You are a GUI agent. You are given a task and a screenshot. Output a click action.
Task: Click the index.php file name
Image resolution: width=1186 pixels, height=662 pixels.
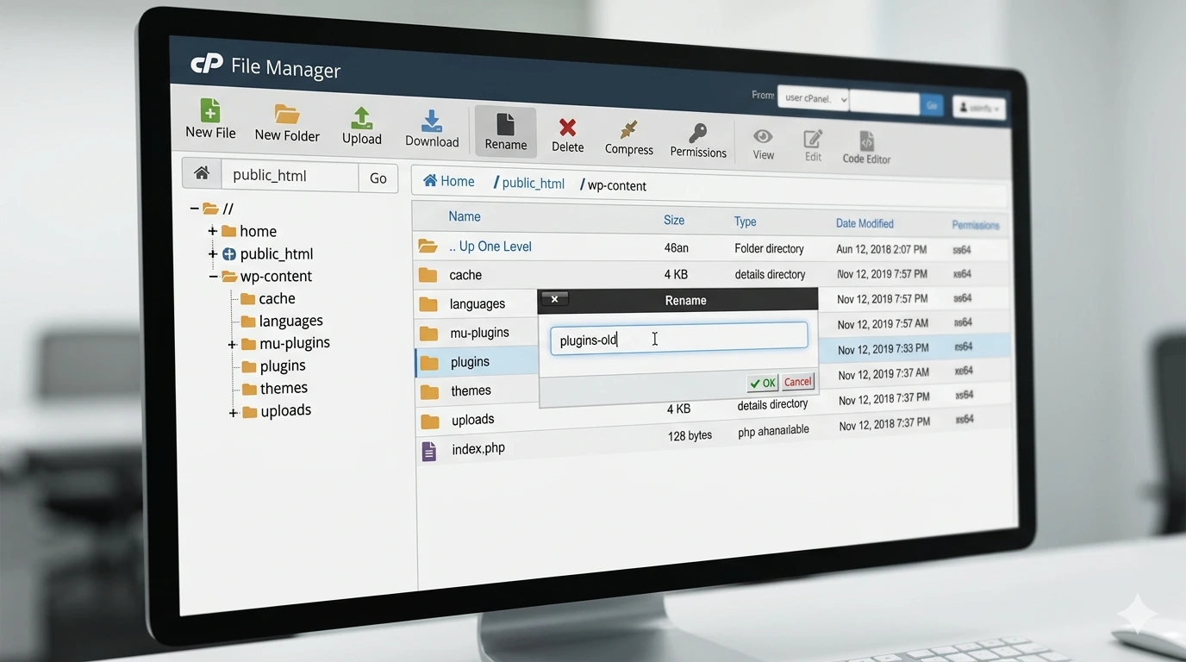tap(478, 448)
